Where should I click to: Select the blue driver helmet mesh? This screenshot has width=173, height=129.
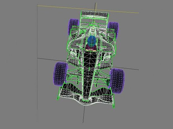(92, 41)
